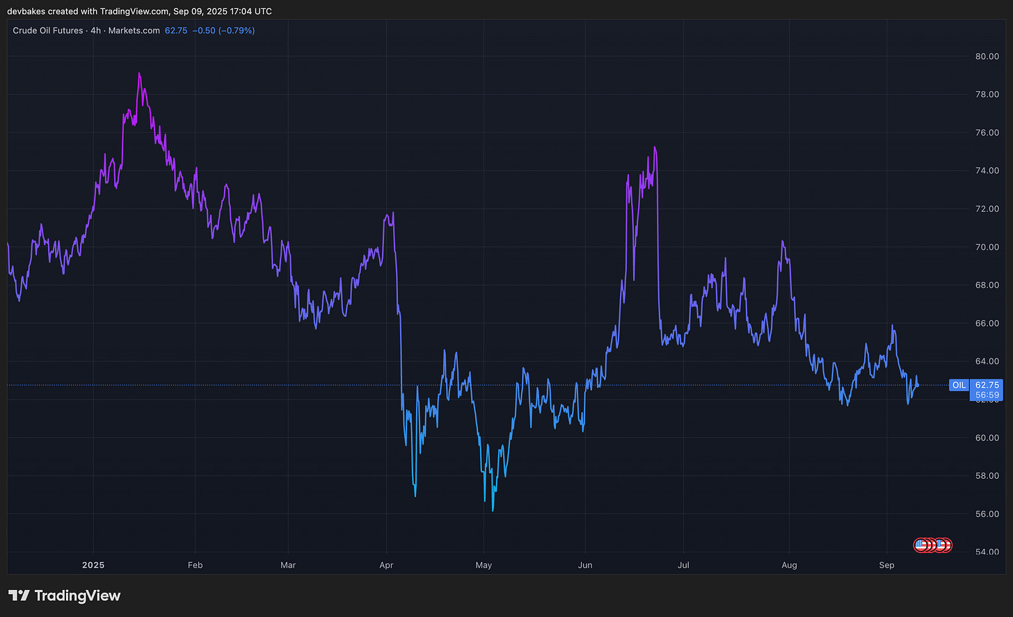Viewport: 1013px width, 617px height.
Task: Click "Markets.com" in the chart legend
Action: [x=134, y=31]
